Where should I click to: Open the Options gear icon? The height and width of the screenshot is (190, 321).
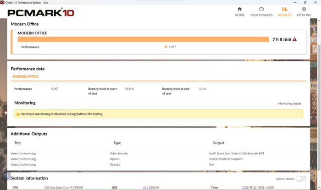304,9
